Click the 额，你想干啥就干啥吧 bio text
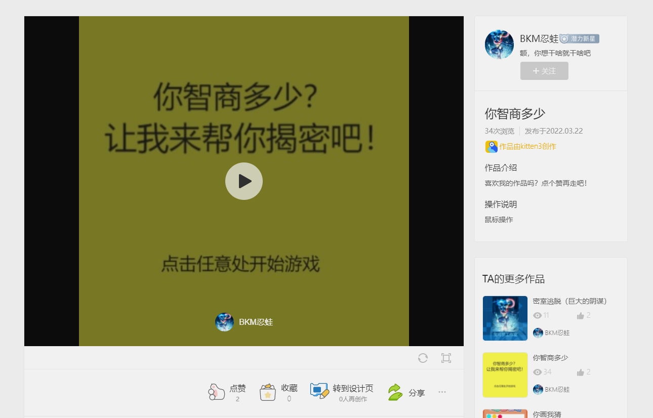This screenshot has height=418, width=653. click(x=555, y=53)
